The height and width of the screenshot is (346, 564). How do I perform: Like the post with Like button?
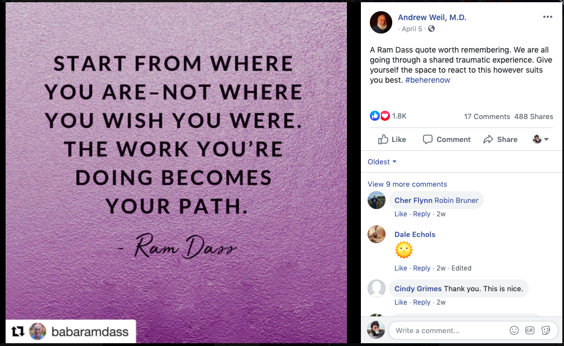(392, 139)
